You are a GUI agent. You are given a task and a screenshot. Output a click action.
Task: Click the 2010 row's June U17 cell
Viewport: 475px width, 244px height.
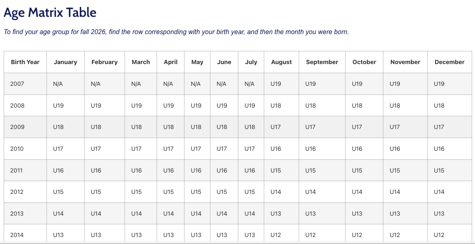tap(221, 149)
